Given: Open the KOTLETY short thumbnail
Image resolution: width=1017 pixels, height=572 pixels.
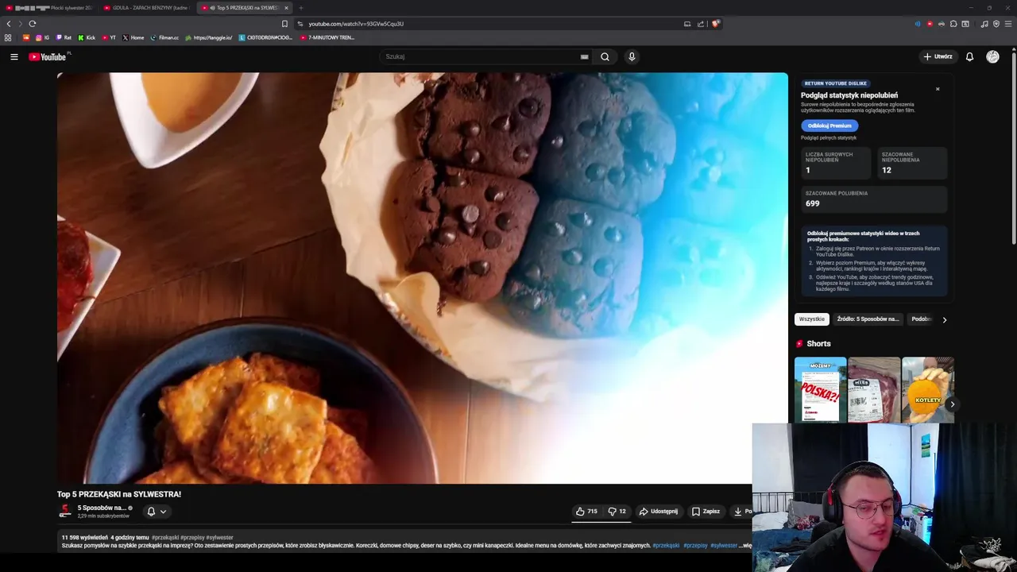Looking at the screenshot, I should tap(927, 390).
